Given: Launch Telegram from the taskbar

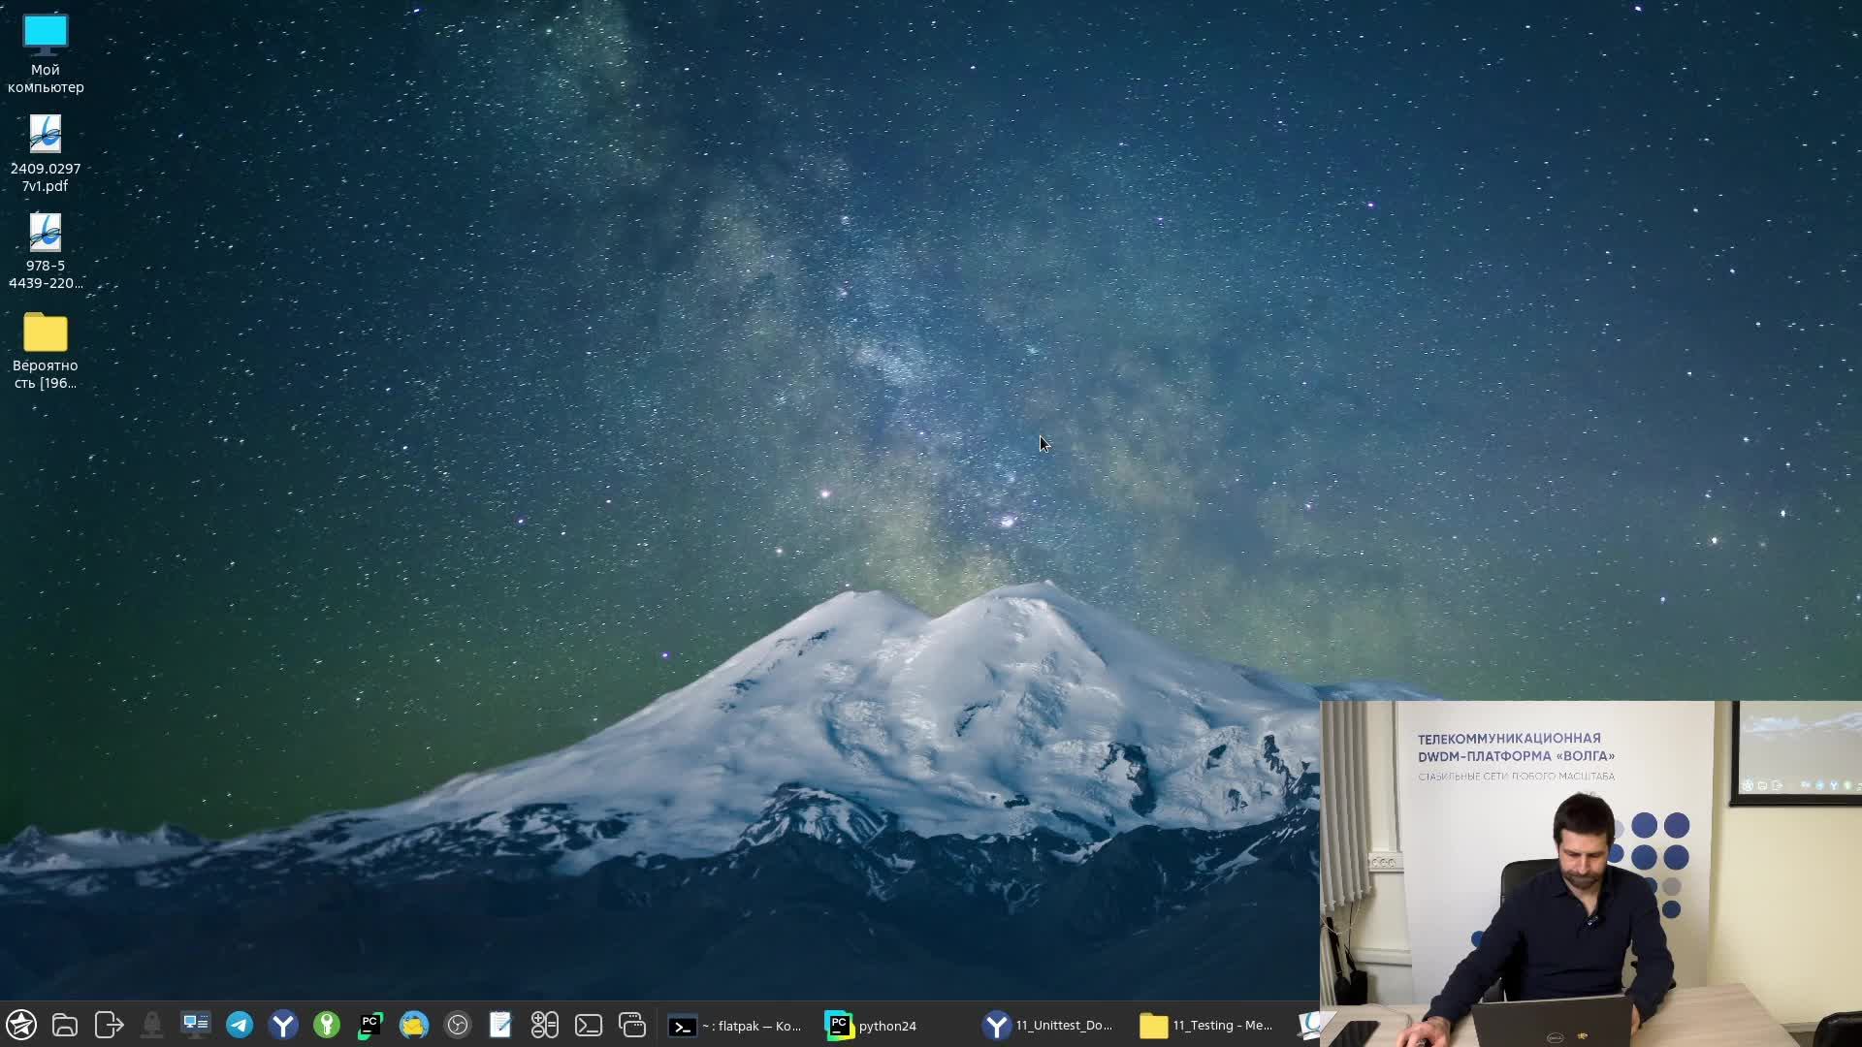Looking at the screenshot, I should click(x=240, y=1025).
